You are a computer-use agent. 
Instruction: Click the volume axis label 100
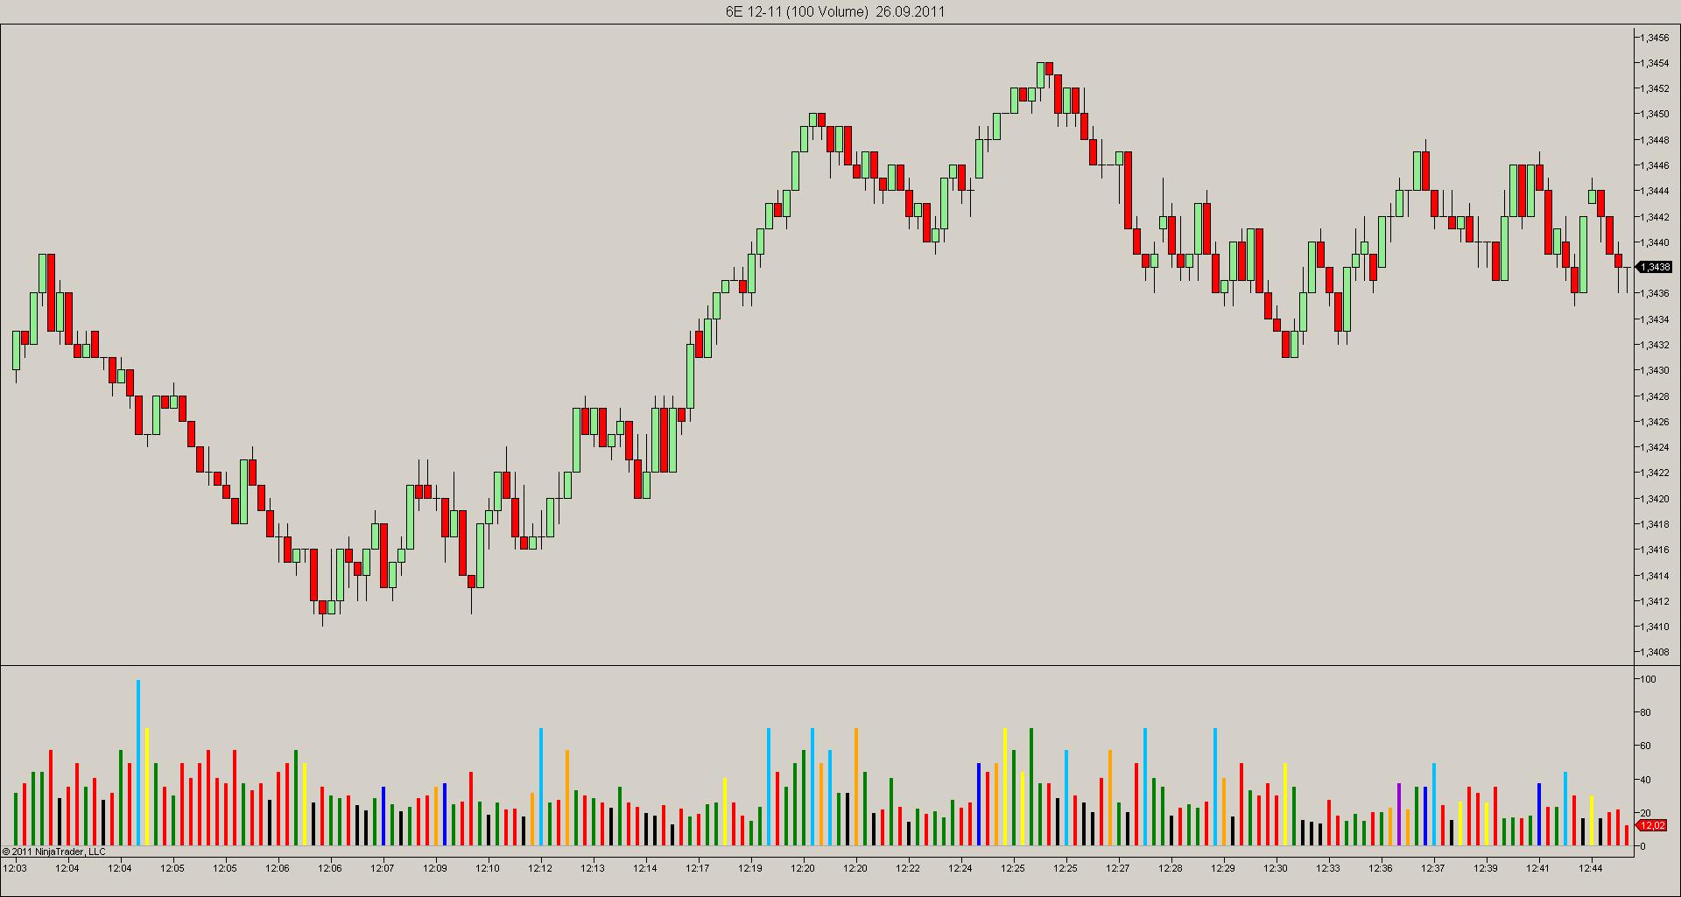pyautogui.click(x=1648, y=679)
